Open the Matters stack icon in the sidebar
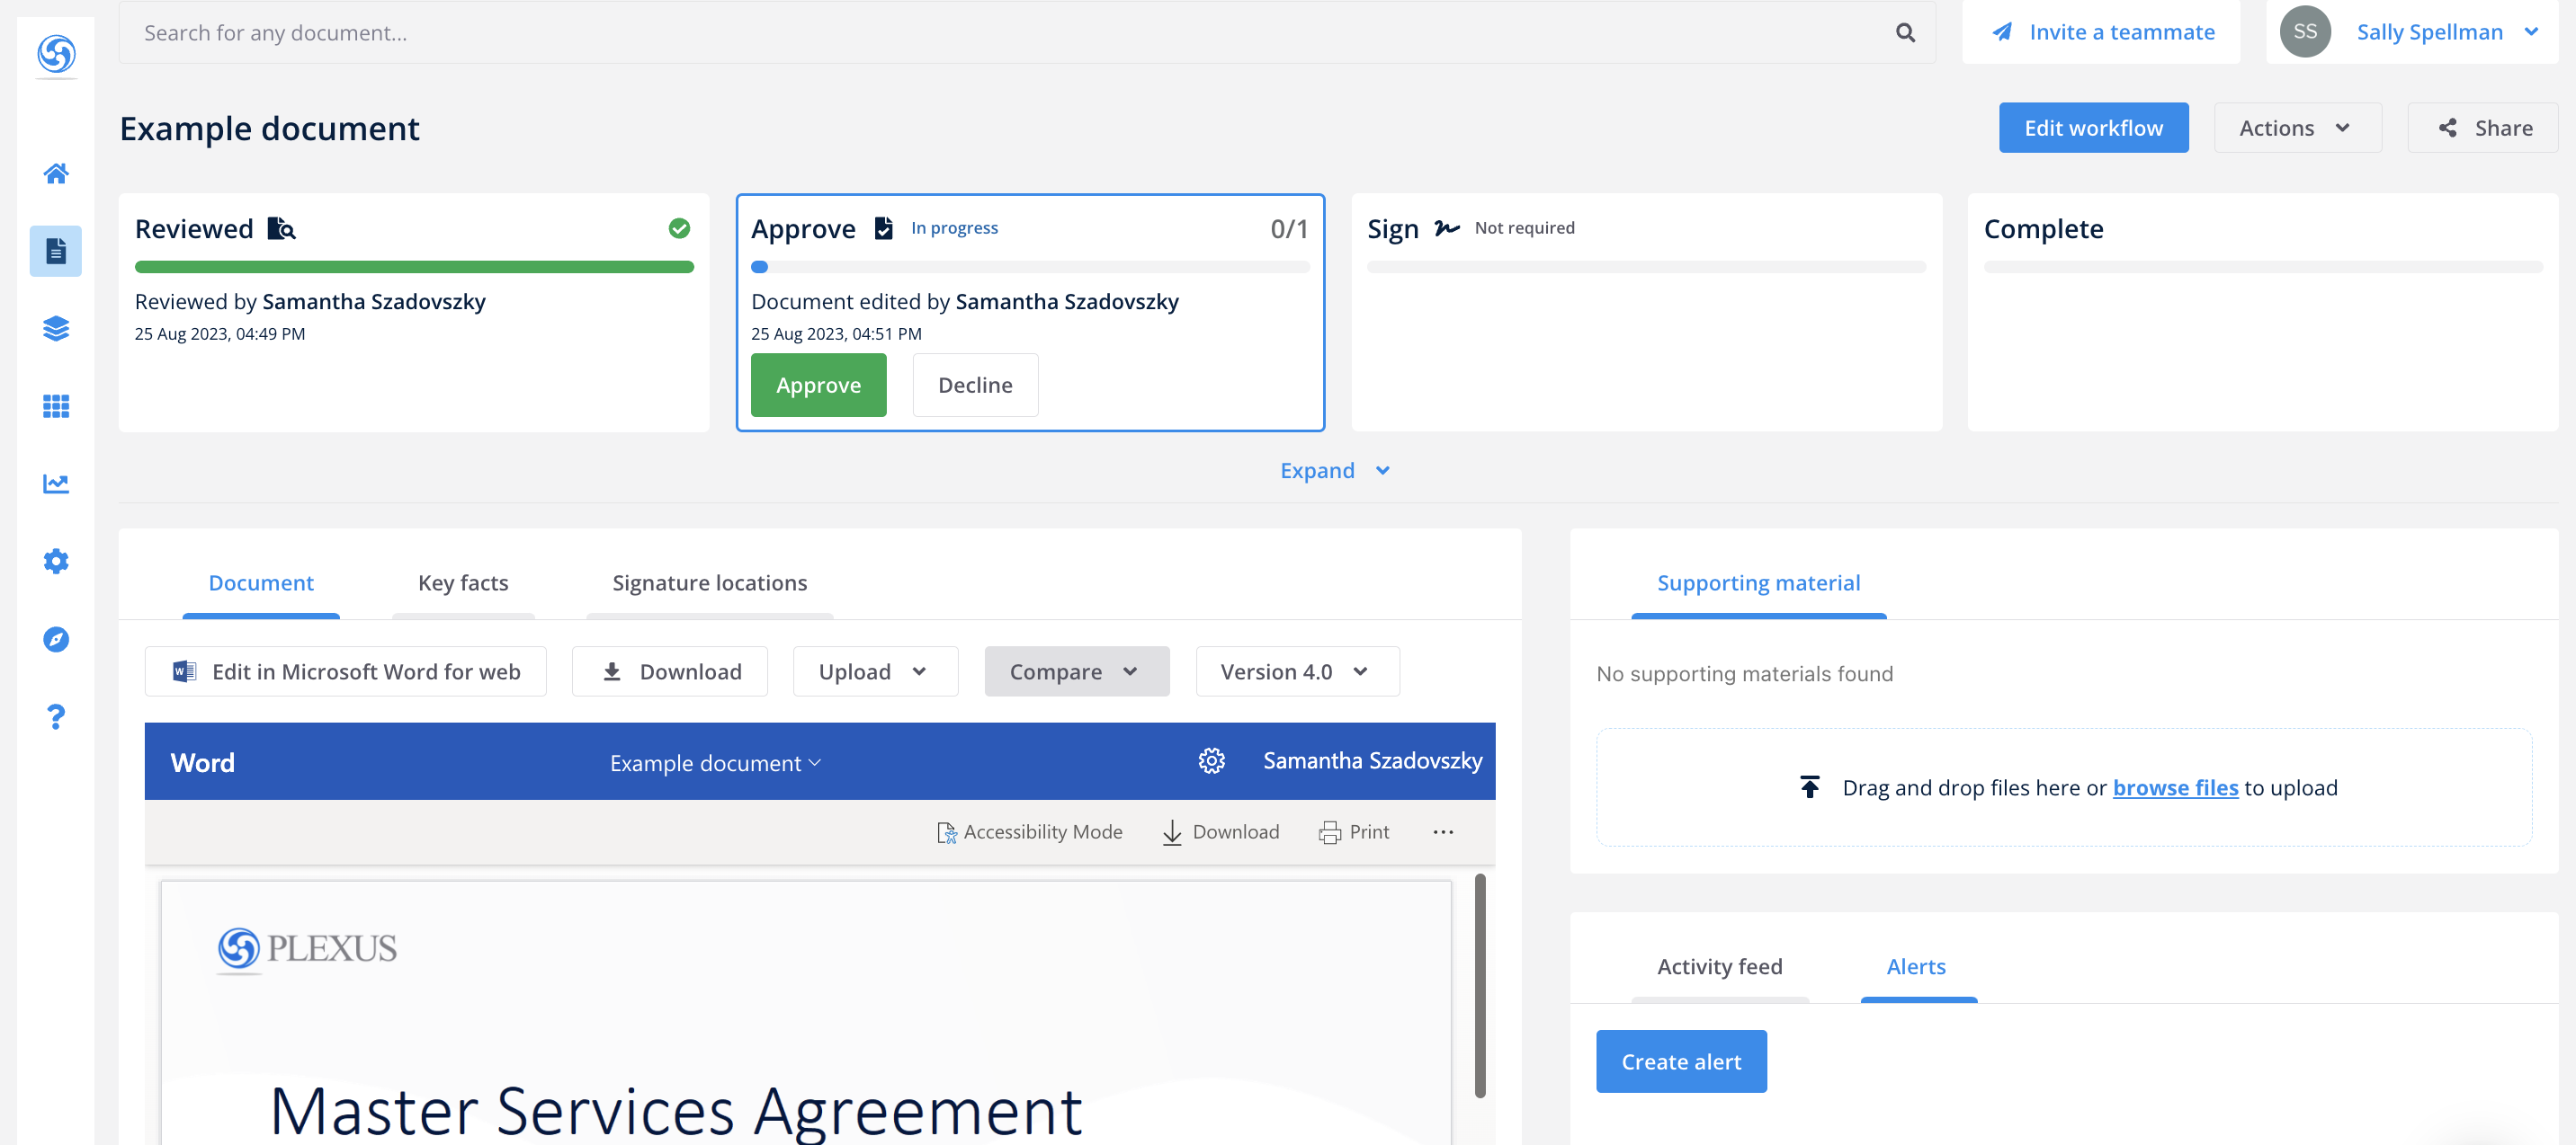 click(55, 329)
